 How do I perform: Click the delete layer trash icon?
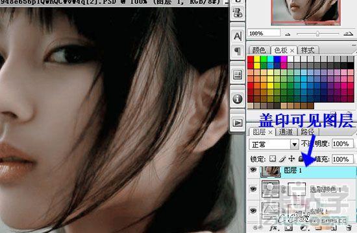[x=349, y=228]
